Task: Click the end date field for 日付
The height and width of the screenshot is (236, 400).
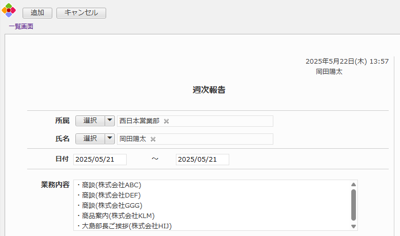Action: click(x=202, y=160)
